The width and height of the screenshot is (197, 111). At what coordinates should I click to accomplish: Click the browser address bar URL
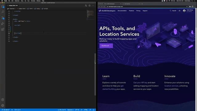click(116, 6)
